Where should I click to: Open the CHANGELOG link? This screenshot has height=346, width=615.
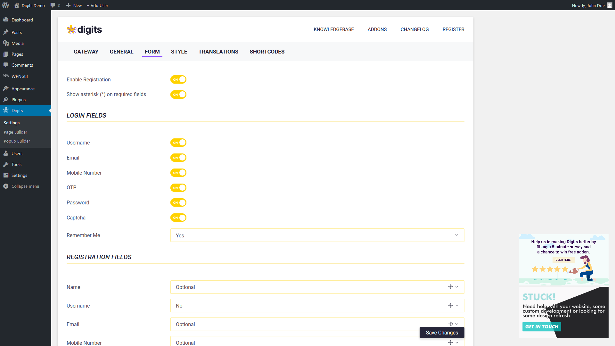[415, 29]
